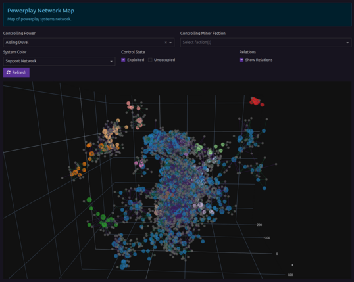Screen dimensions: 354x282
Task: Click the red system cluster in the map
Action: pos(257,101)
